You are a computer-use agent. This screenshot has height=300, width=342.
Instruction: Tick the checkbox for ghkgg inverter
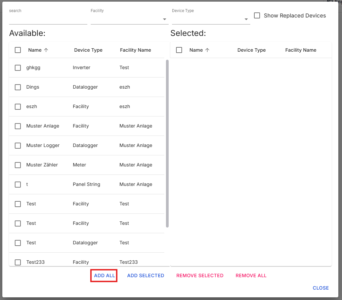(x=18, y=68)
